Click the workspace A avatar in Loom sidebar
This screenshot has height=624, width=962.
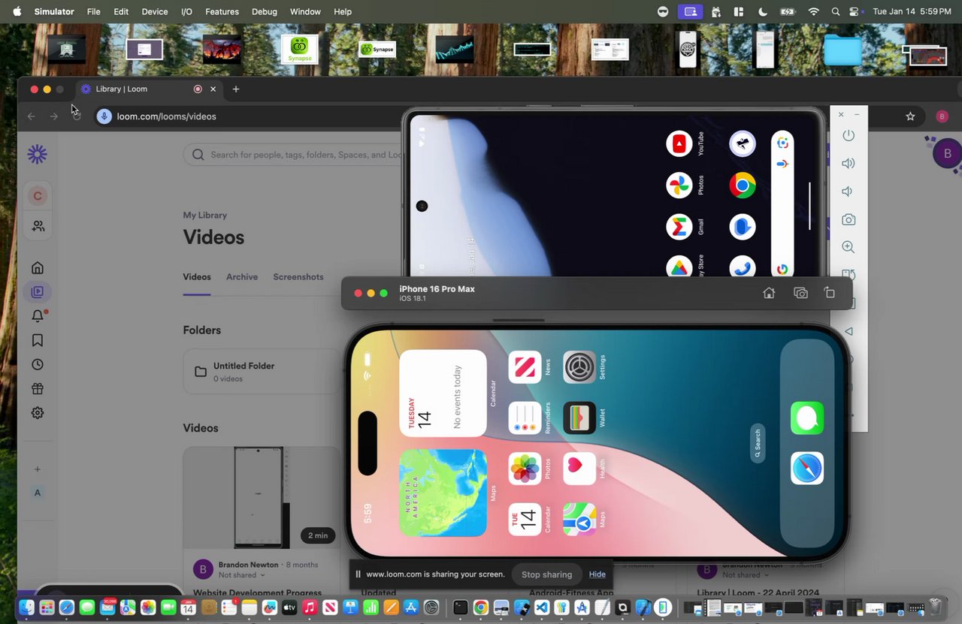(x=38, y=493)
